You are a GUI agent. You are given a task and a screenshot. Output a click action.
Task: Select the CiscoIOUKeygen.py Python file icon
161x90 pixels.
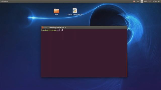[75, 10]
